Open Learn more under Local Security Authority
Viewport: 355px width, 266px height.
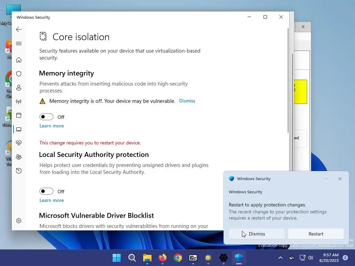52,200
